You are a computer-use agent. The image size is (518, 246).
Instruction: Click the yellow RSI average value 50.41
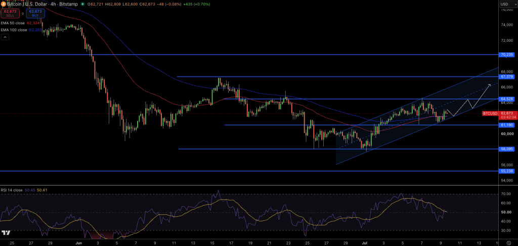click(42, 190)
